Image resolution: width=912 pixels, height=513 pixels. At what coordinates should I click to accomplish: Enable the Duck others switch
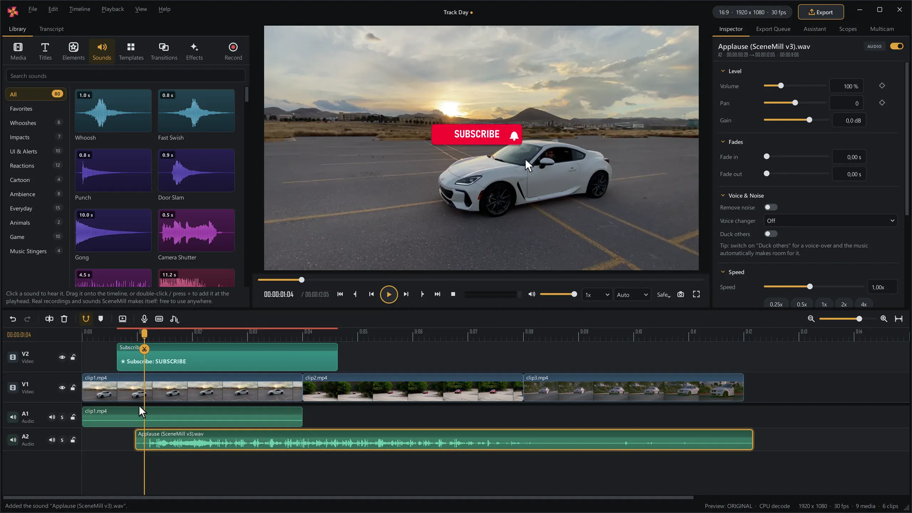771,234
